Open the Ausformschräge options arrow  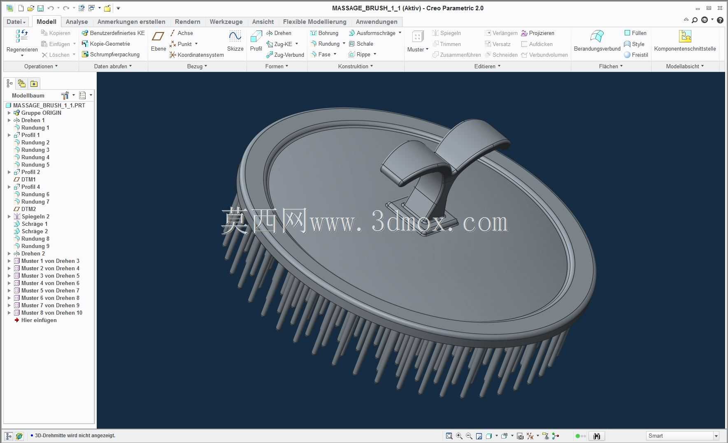point(400,33)
